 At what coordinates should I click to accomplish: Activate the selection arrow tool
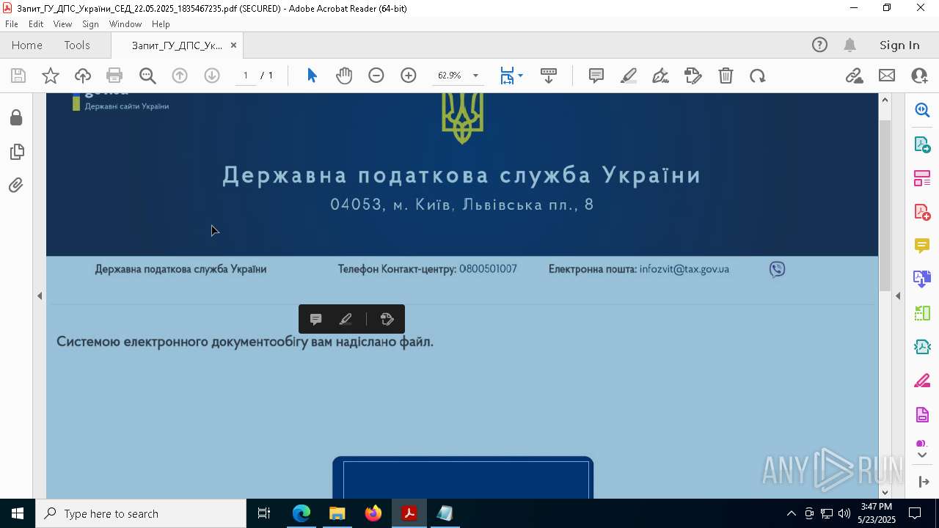(312, 76)
